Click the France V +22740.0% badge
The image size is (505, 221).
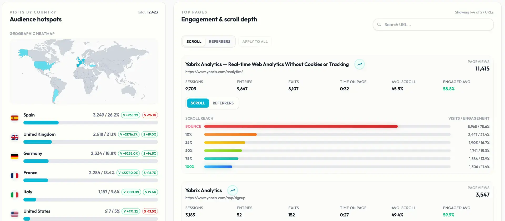click(x=128, y=173)
